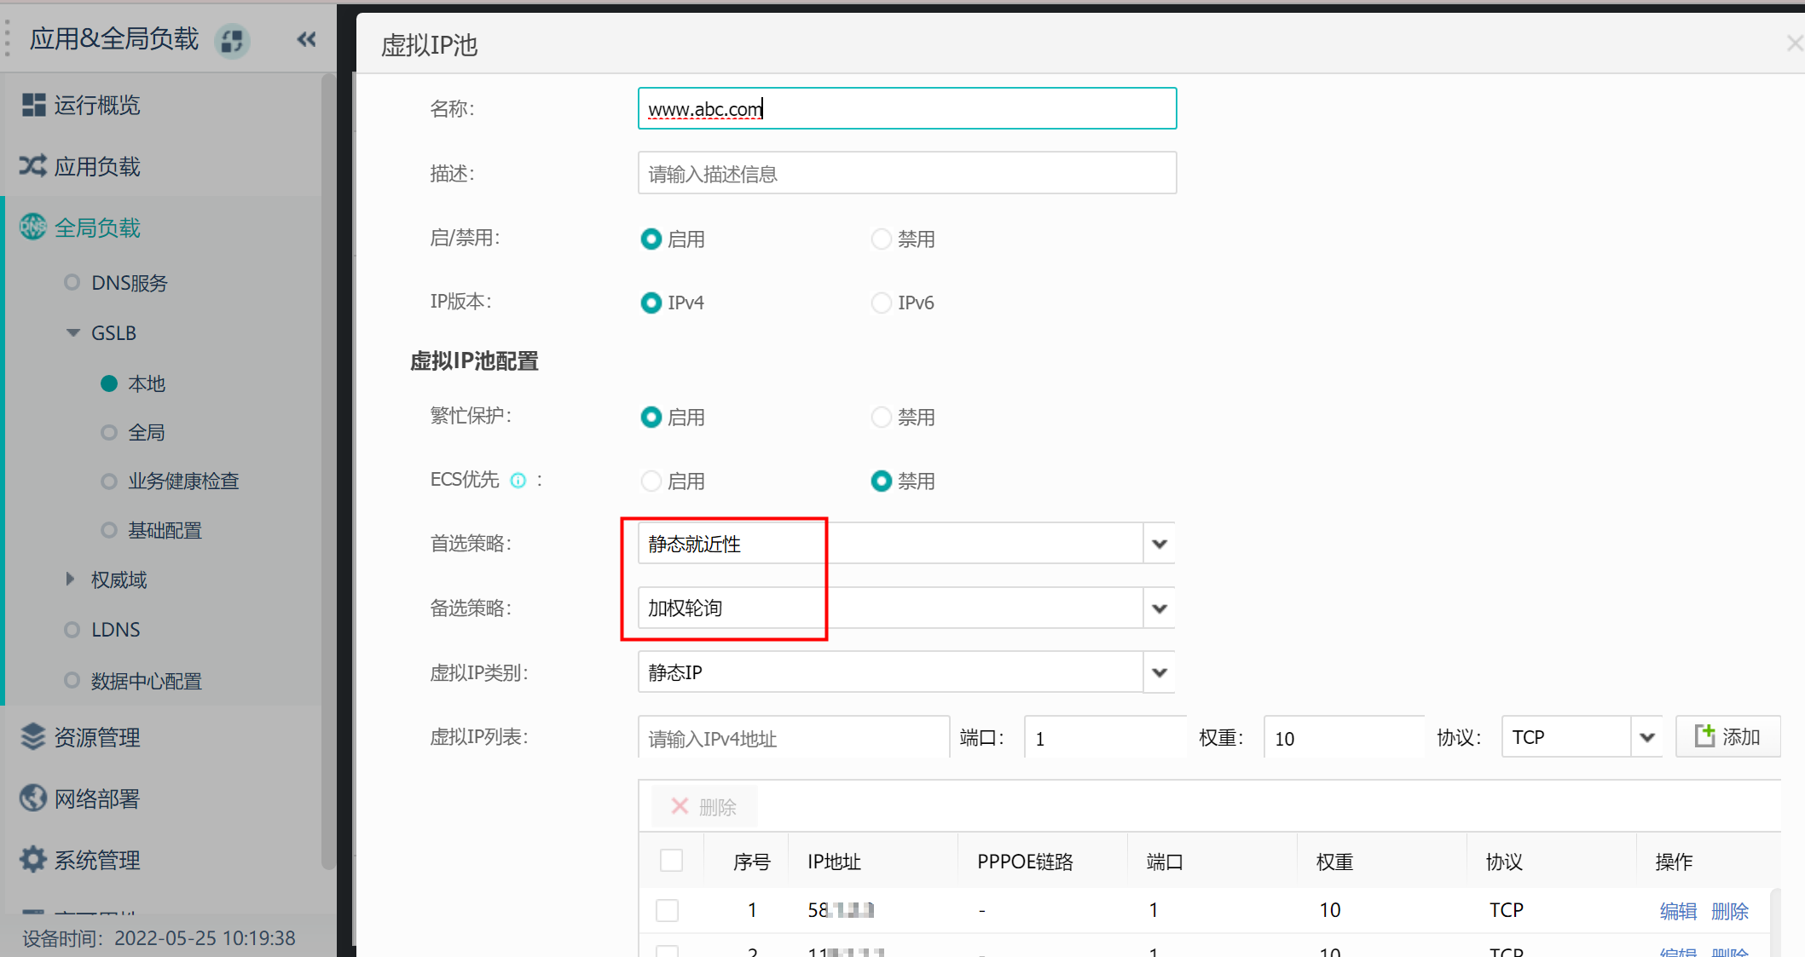Image resolution: width=1805 pixels, height=957 pixels.
Task: Open the 备选策略 dropdown arrow
Action: pyautogui.click(x=1159, y=608)
